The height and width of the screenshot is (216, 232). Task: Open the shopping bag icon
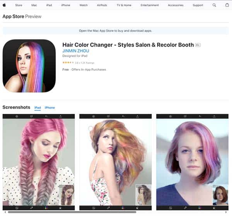click(227, 5)
